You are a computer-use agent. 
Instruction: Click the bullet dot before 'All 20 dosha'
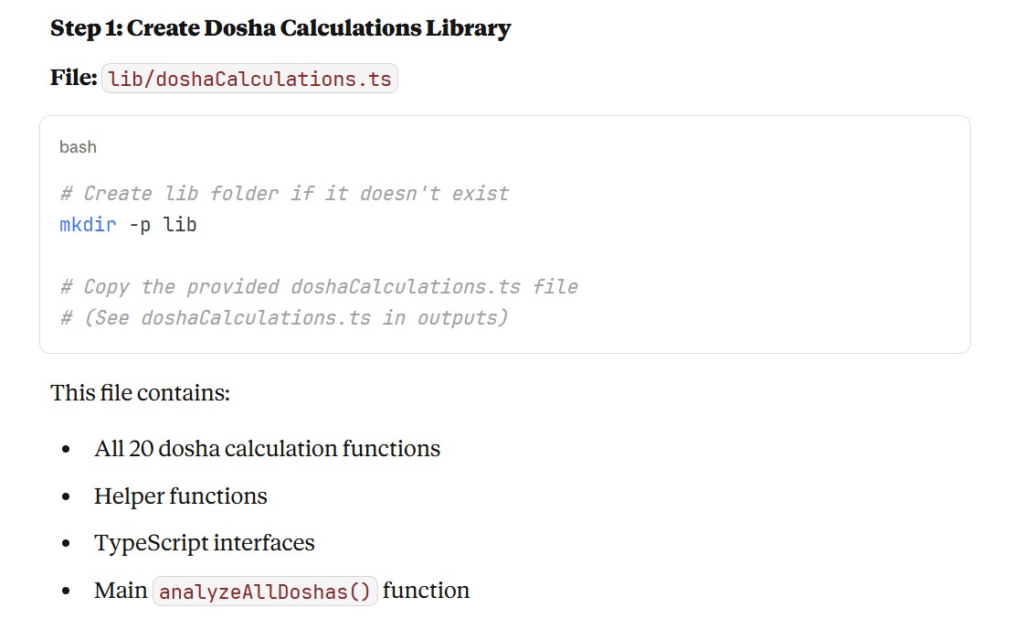[66, 450]
